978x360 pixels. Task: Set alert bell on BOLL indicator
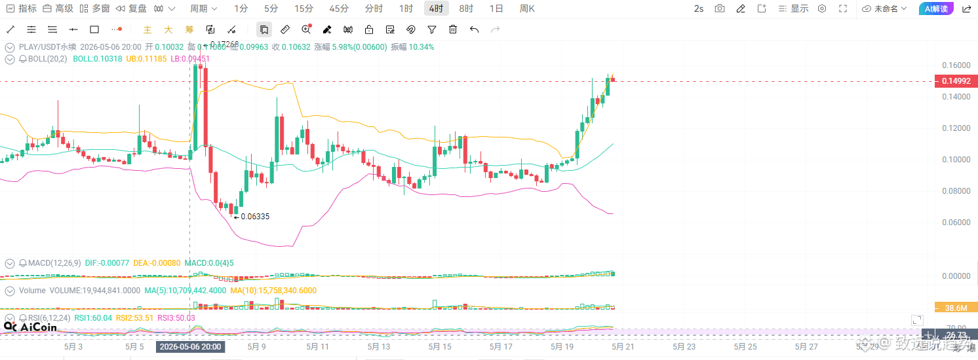pyautogui.click(x=23, y=59)
